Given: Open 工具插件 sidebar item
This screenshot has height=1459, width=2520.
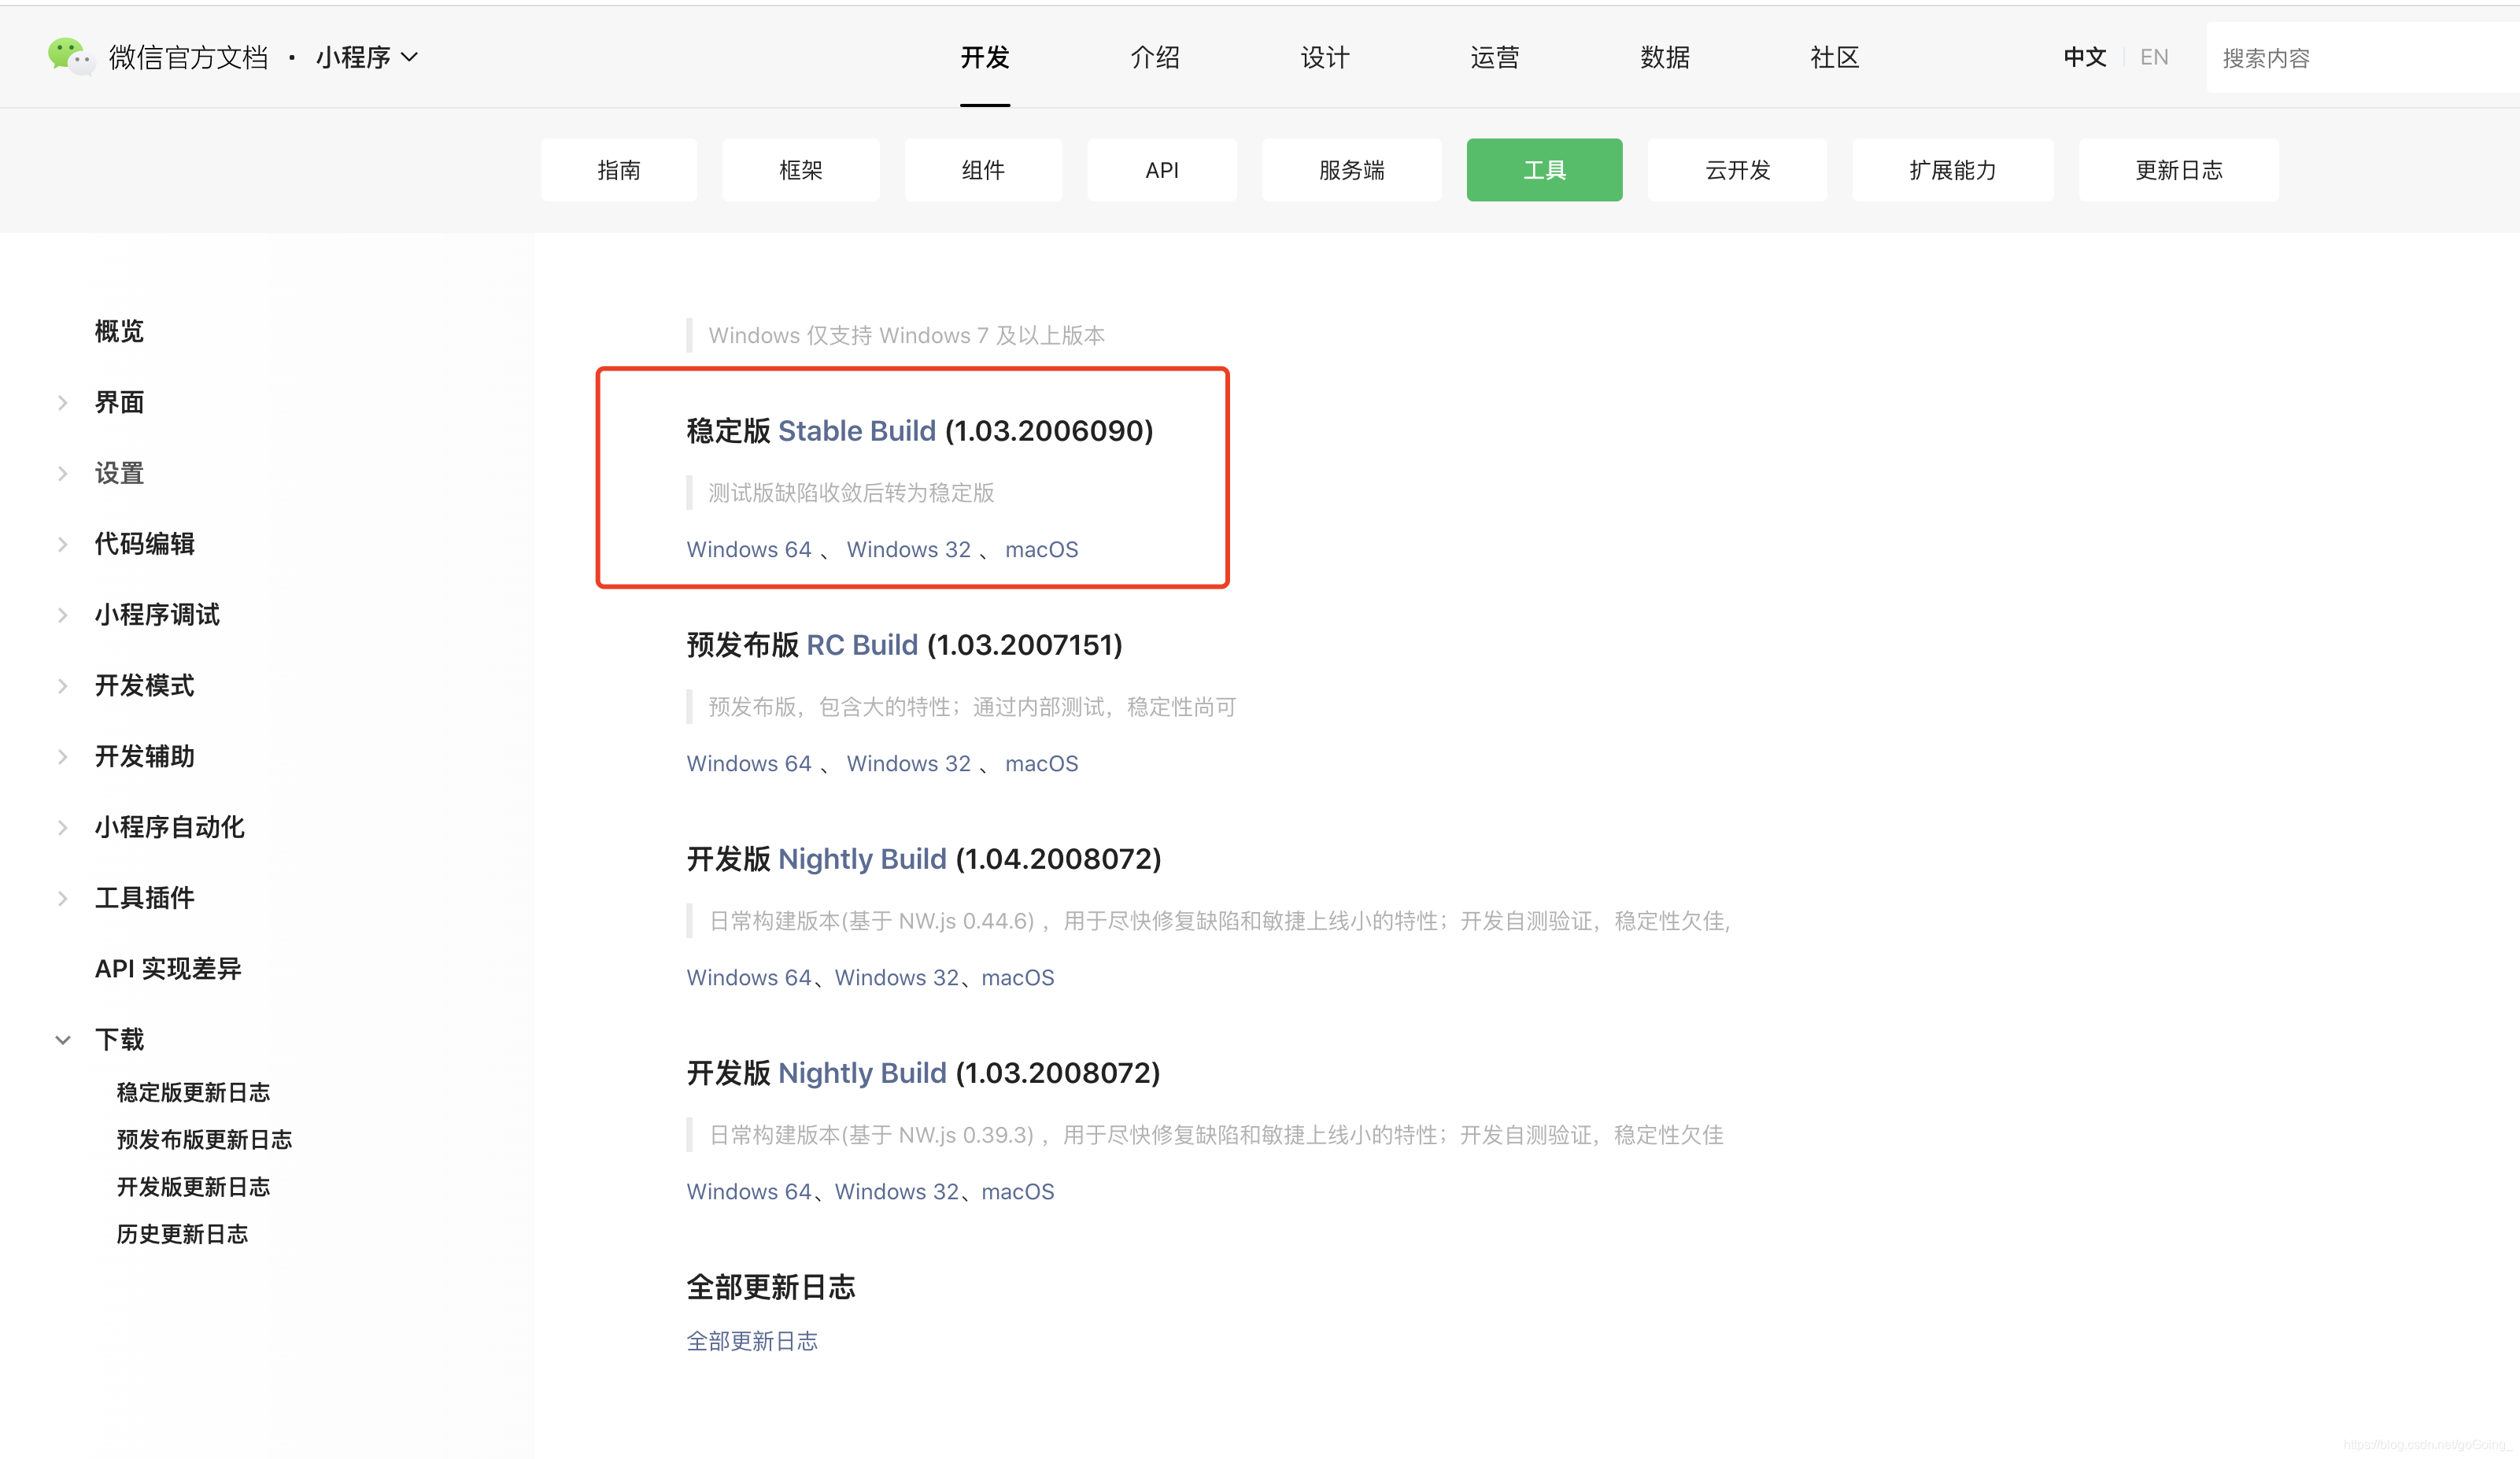Looking at the screenshot, I should coord(144,898).
